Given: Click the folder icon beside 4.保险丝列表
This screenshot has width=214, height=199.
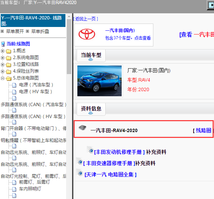Looking at the screenshot, I should (x=9, y=71).
